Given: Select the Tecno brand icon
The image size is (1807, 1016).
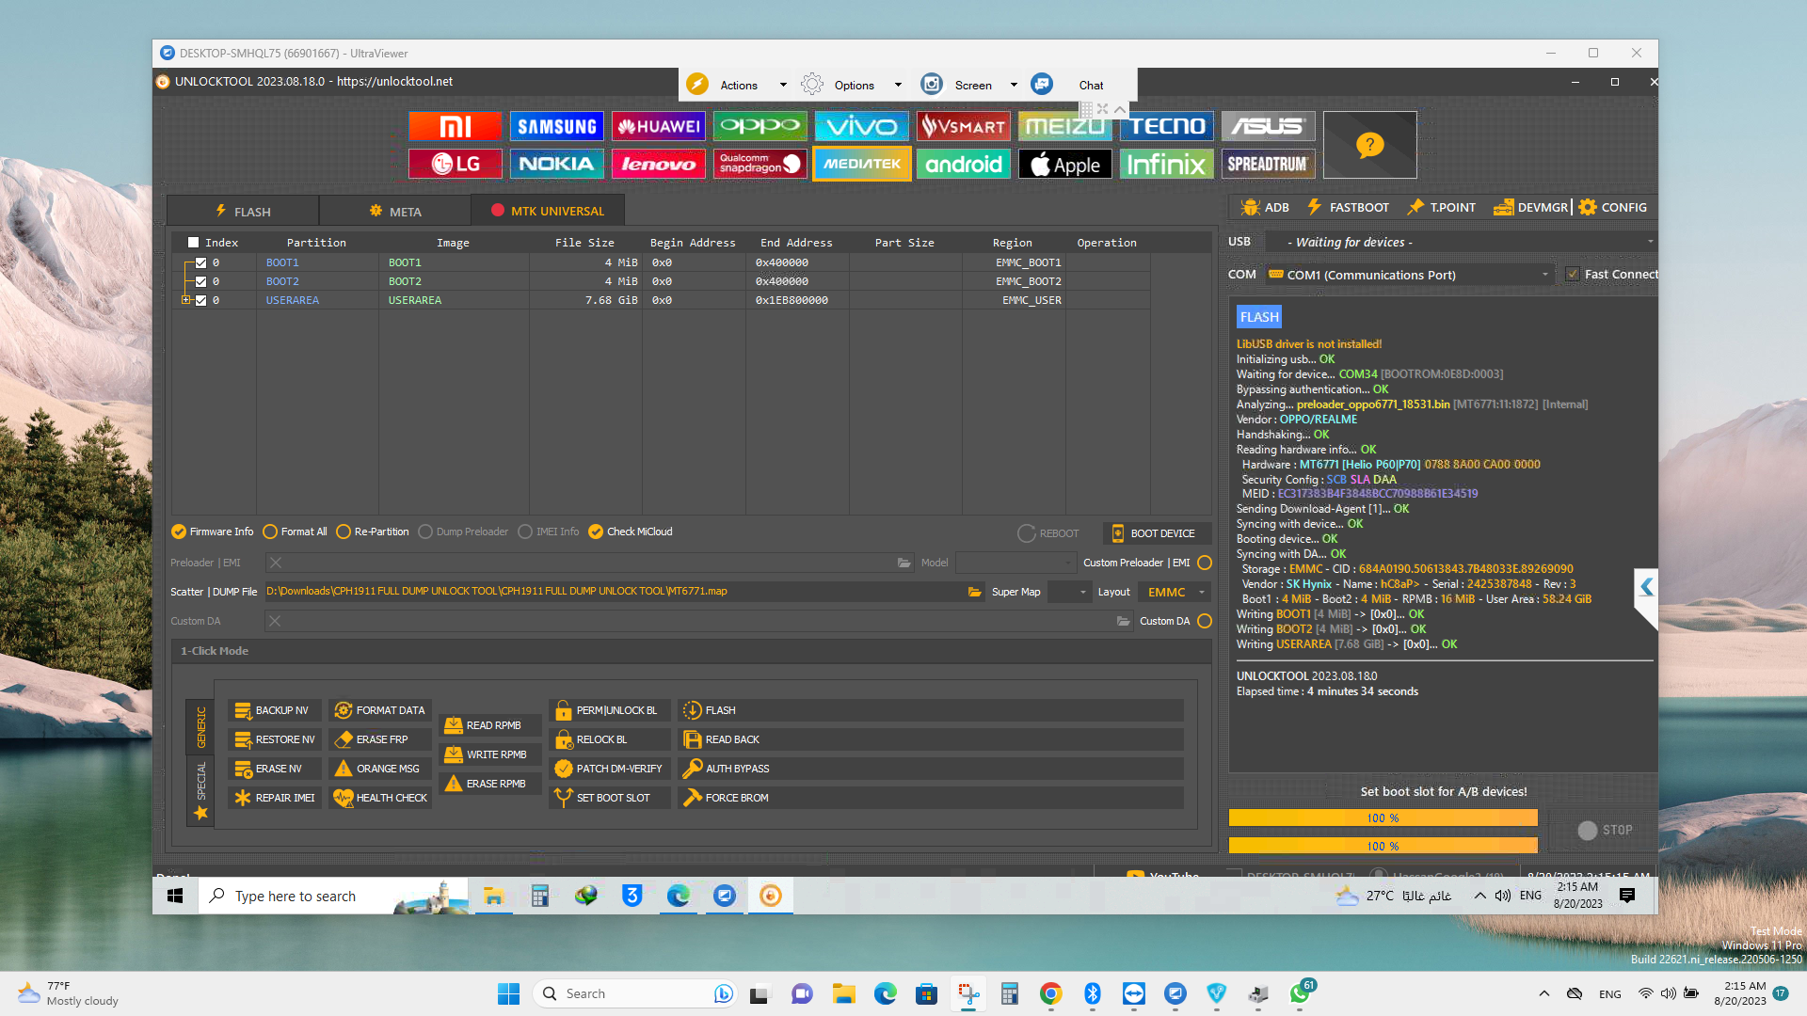Looking at the screenshot, I should 1167,126.
